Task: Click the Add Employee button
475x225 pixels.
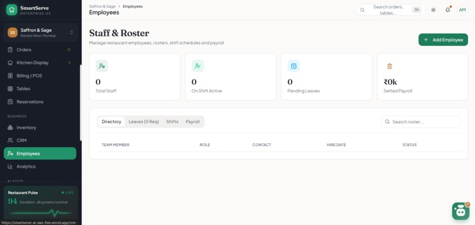Action: pyautogui.click(x=443, y=39)
